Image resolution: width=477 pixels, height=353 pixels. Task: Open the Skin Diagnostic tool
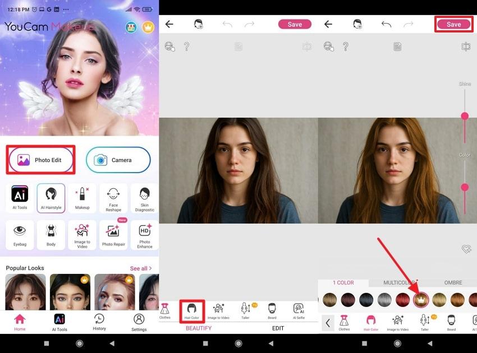(x=144, y=197)
